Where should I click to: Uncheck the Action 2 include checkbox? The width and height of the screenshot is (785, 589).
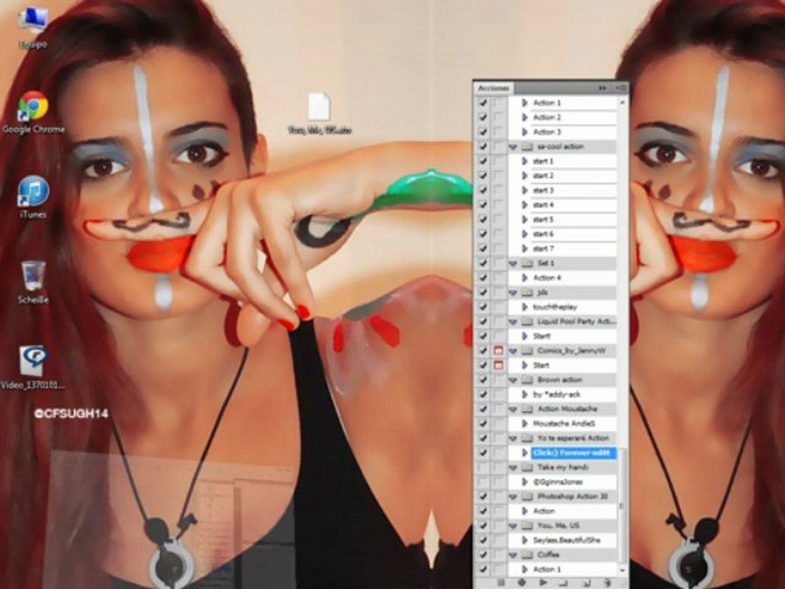click(x=483, y=117)
